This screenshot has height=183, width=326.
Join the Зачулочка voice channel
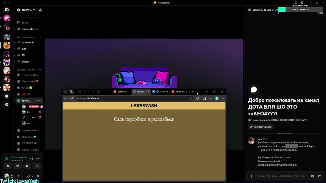click(29, 81)
